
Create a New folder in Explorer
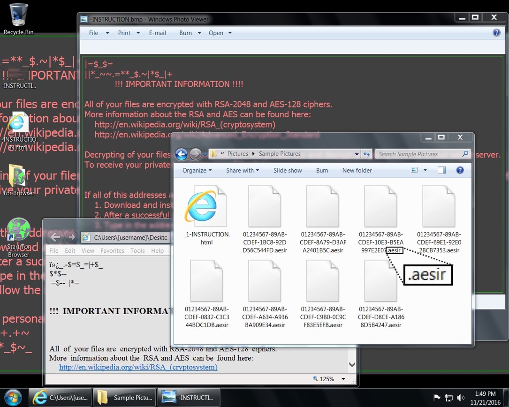tap(357, 170)
